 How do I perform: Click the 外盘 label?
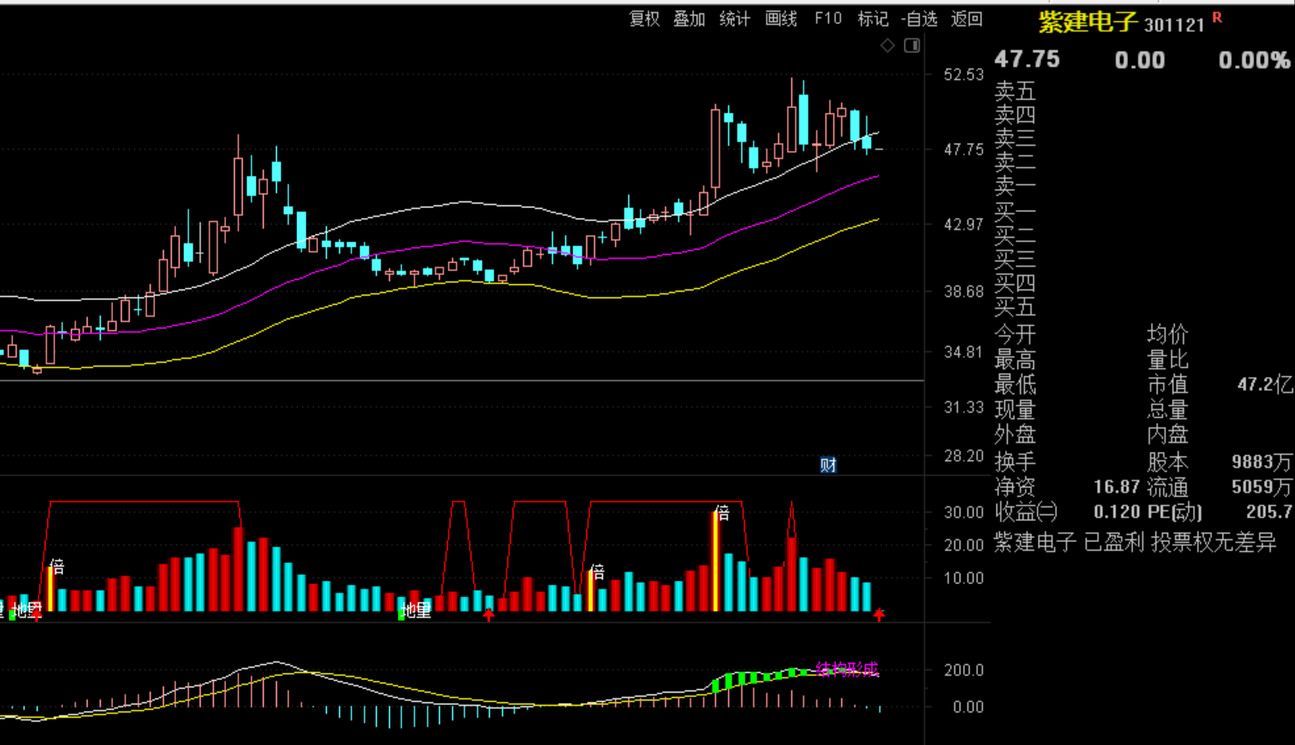[x=1015, y=435]
